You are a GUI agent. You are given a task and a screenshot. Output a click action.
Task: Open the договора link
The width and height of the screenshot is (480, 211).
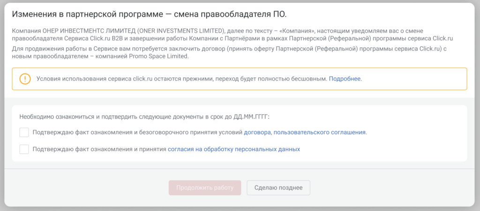(x=257, y=132)
